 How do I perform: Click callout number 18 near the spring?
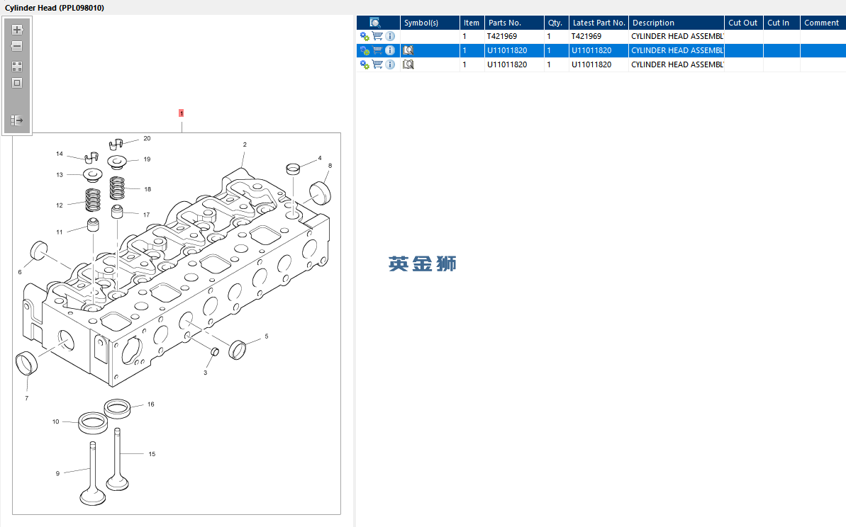148,189
